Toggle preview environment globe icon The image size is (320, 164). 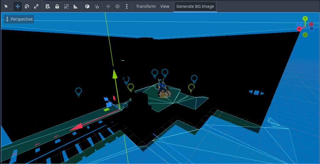click(117, 6)
